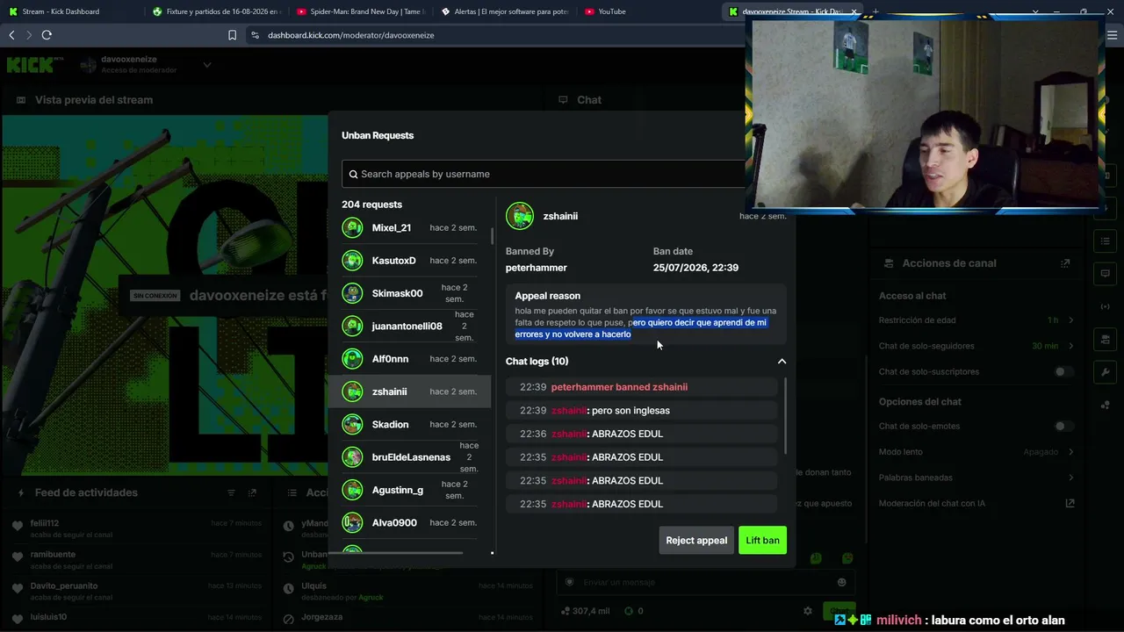
Task: Open Skimask00's unban request
Action: [x=409, y=293]
